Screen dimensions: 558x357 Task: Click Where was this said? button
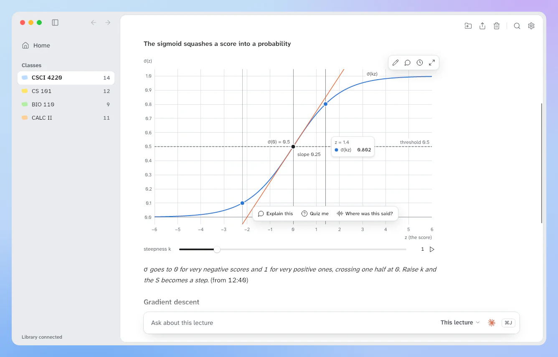pyautogui.click(x=365, y=214)
